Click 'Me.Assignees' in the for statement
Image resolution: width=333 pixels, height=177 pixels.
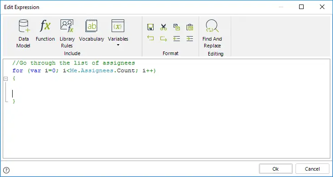click(92, 70)
